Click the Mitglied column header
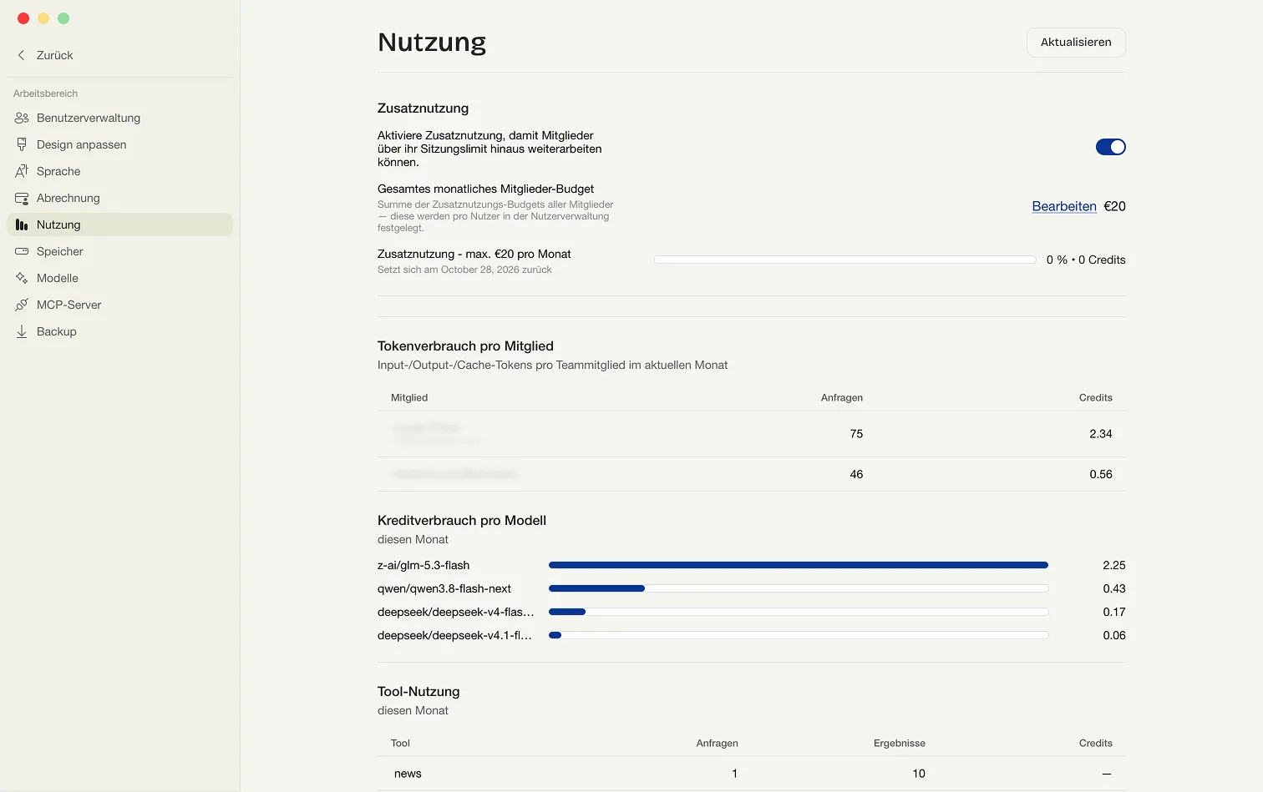Image resolution: width=1263 pixels, height=792 pixels. pyautogui.click(x=409, y=397)
